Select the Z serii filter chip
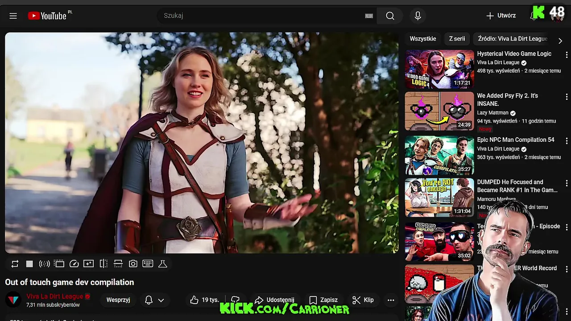 click(457, 39)
